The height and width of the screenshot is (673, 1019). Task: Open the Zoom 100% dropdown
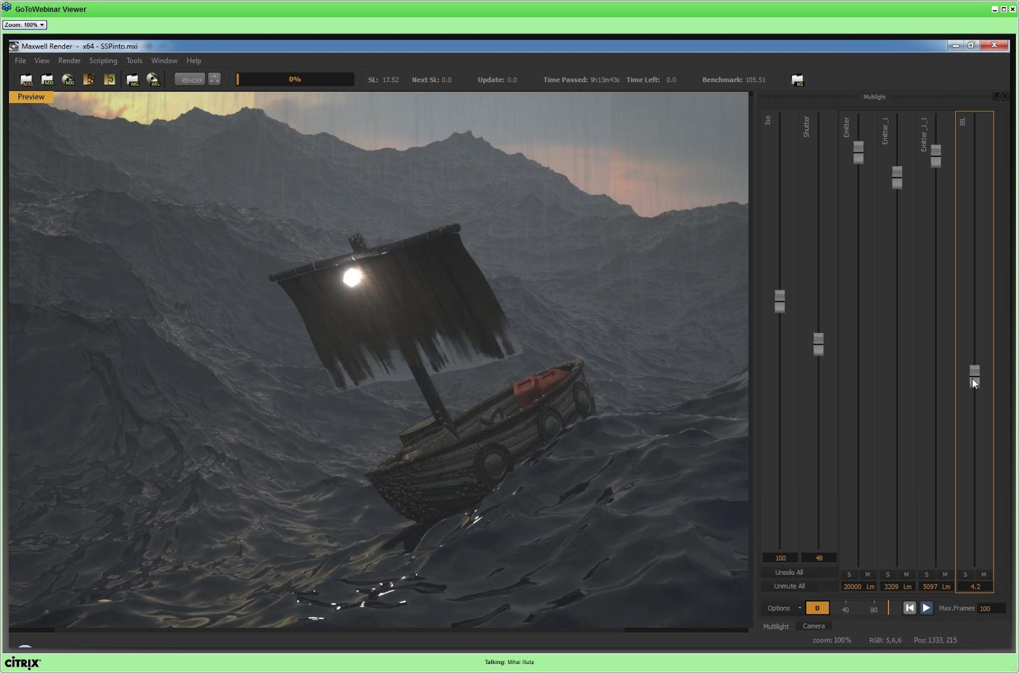point(25,25)
